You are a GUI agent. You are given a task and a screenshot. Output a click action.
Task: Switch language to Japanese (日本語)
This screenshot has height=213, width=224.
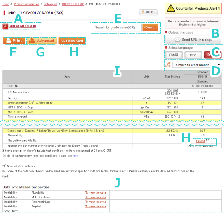[x=174, y=55]
